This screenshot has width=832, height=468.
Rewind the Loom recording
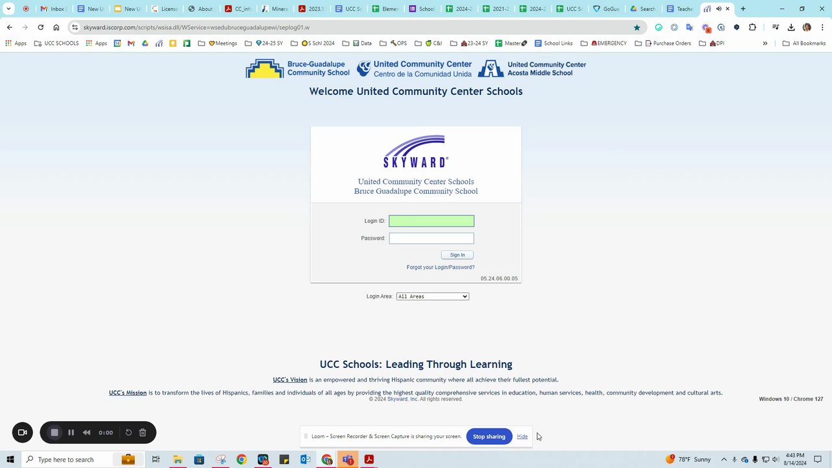[86, 432]
